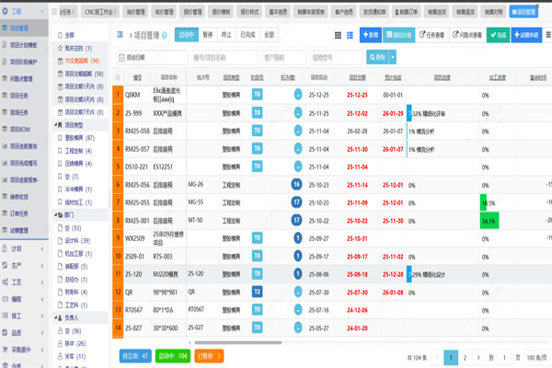
Task: Click BOM circle in row RM25-058
Action: (x=298, y=131)
